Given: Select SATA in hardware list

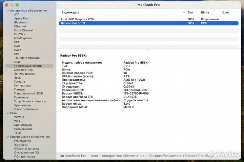Looking at the screenshot, I should coord(18,50).
